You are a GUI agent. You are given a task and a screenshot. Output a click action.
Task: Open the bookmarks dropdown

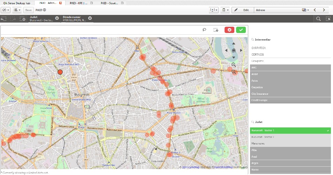click(225, 10)
